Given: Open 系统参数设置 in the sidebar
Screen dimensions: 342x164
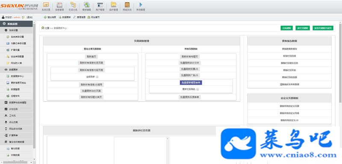Looking at the screenshot, I should [18, 37].
